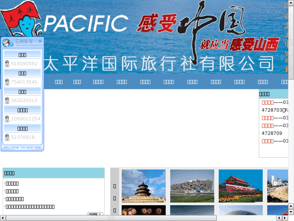Click the 太平洋国际旅行社有限公司 banner text
The height and width of the screenshot is (221, 294).
(x=159, y=63)
